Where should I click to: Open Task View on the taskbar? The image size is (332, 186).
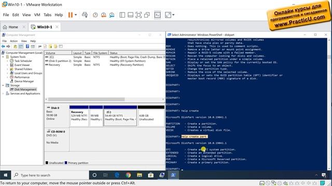(105, 175)
